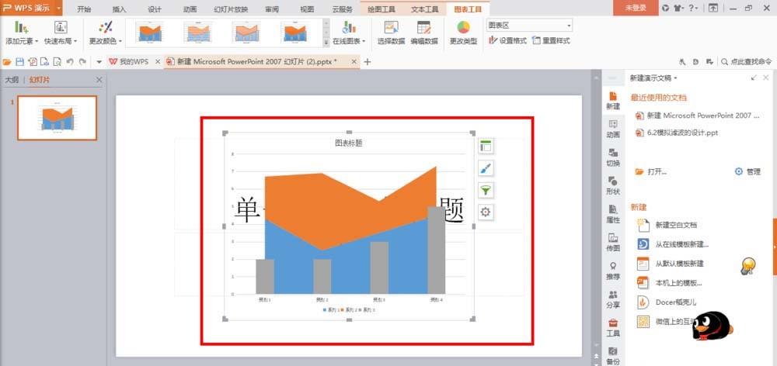777x366 pixels.
Task: Switch to the Insert (插入) ribbon tab
Action: click(x=119, y=9)
